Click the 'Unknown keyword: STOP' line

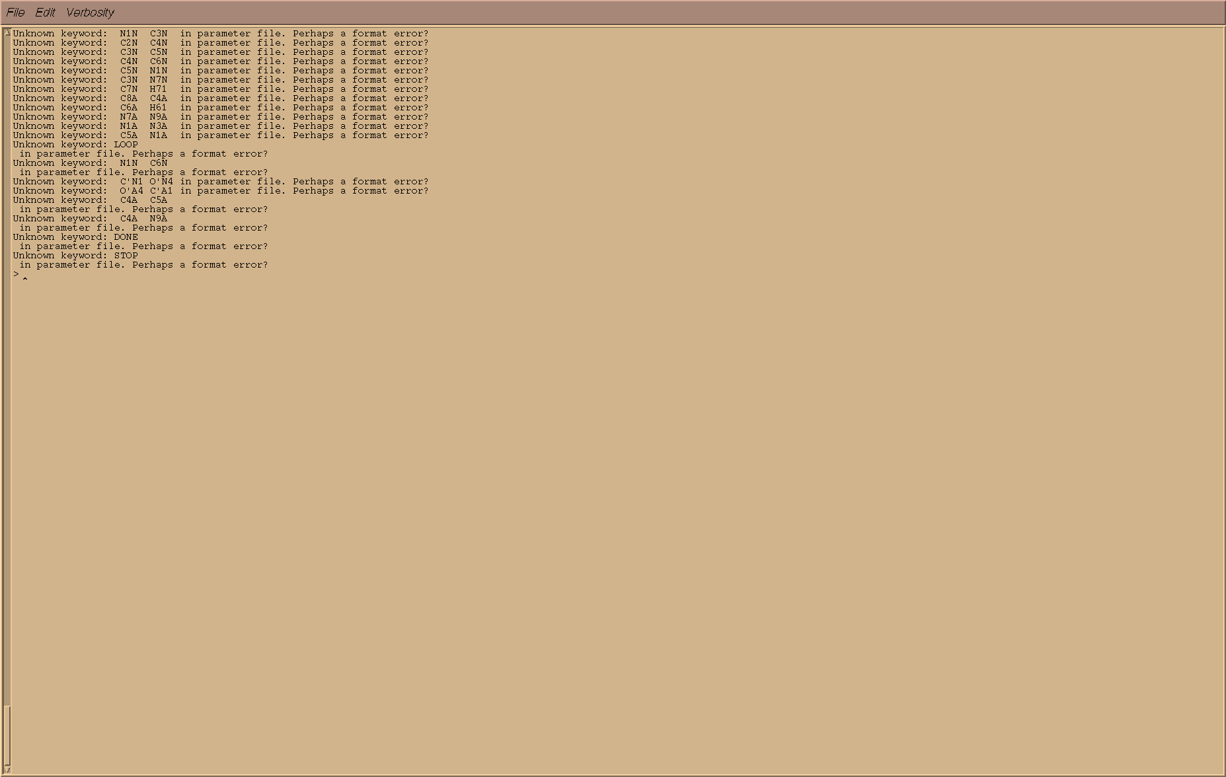click(x=75, y=256)
